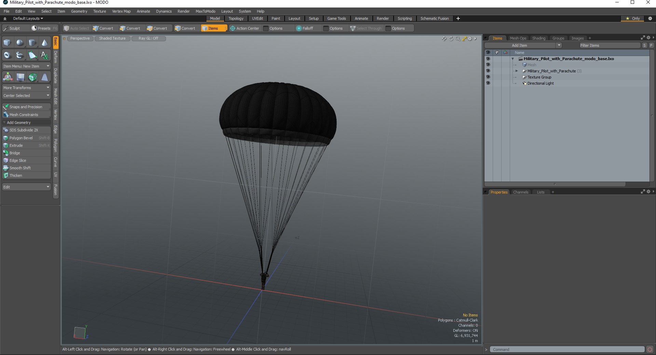Click the viewport zoom magnifier icon
656x355 pixels.
pos(457,39)
